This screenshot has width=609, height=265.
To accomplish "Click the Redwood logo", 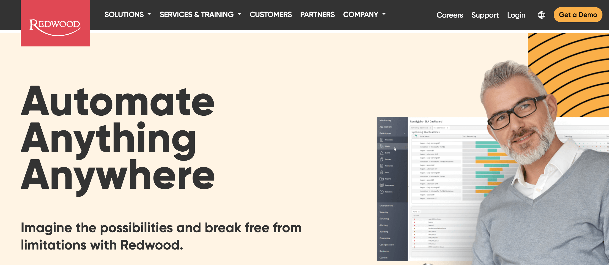I will [55, 26].
